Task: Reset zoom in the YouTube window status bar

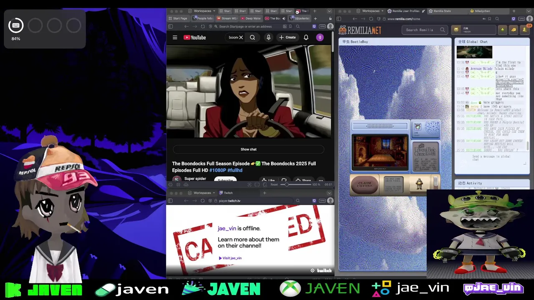Action: tap(274, 185)
